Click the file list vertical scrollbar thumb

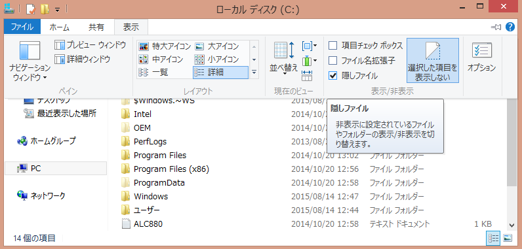(x=512, y=142)
